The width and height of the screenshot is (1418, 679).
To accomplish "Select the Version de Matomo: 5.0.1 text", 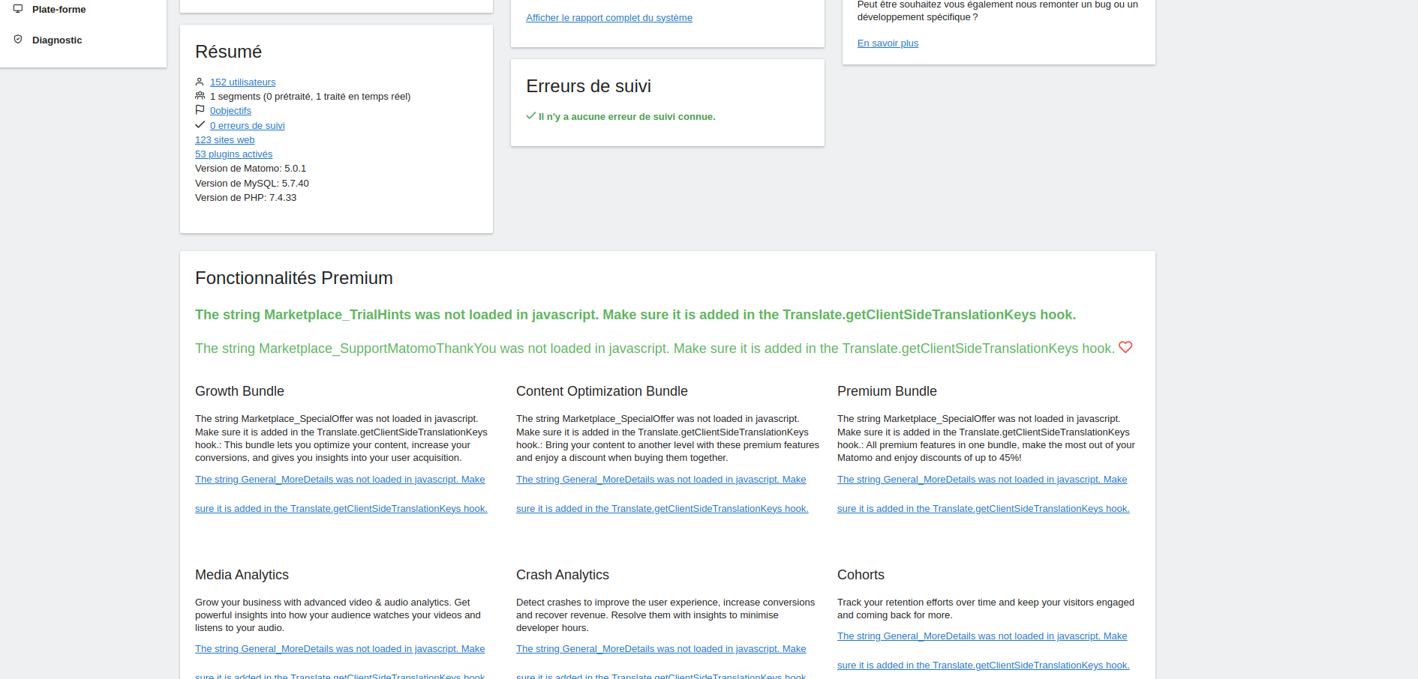I will pos(251,169).
